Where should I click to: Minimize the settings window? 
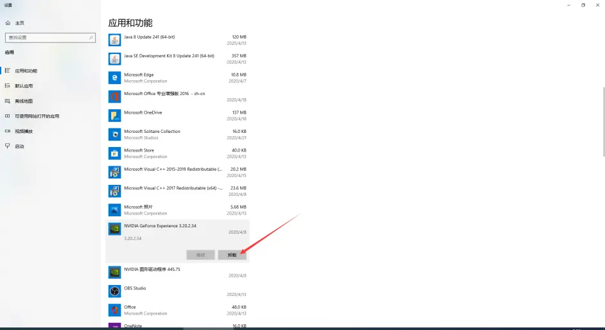point(569,5)
